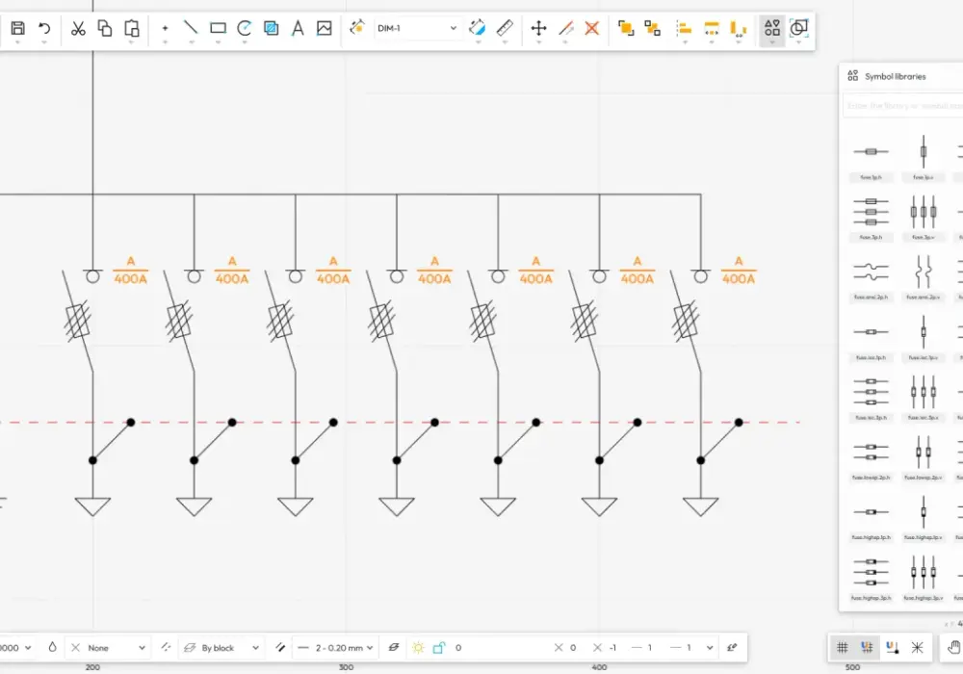This screenshot has height=674, width=963.
Task: Click the Distribute horizontally icon
Action: [x=712, y=28]
